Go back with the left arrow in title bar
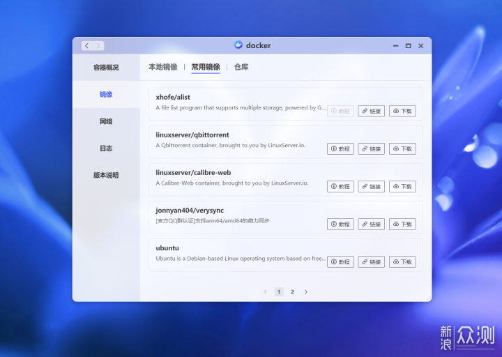 click(86, 46)
